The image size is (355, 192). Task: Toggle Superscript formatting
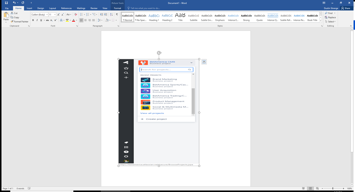tap(55, 20)
